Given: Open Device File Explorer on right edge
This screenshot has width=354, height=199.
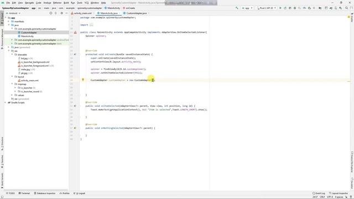Looking at the screenshot, I should tap(352, 162).
